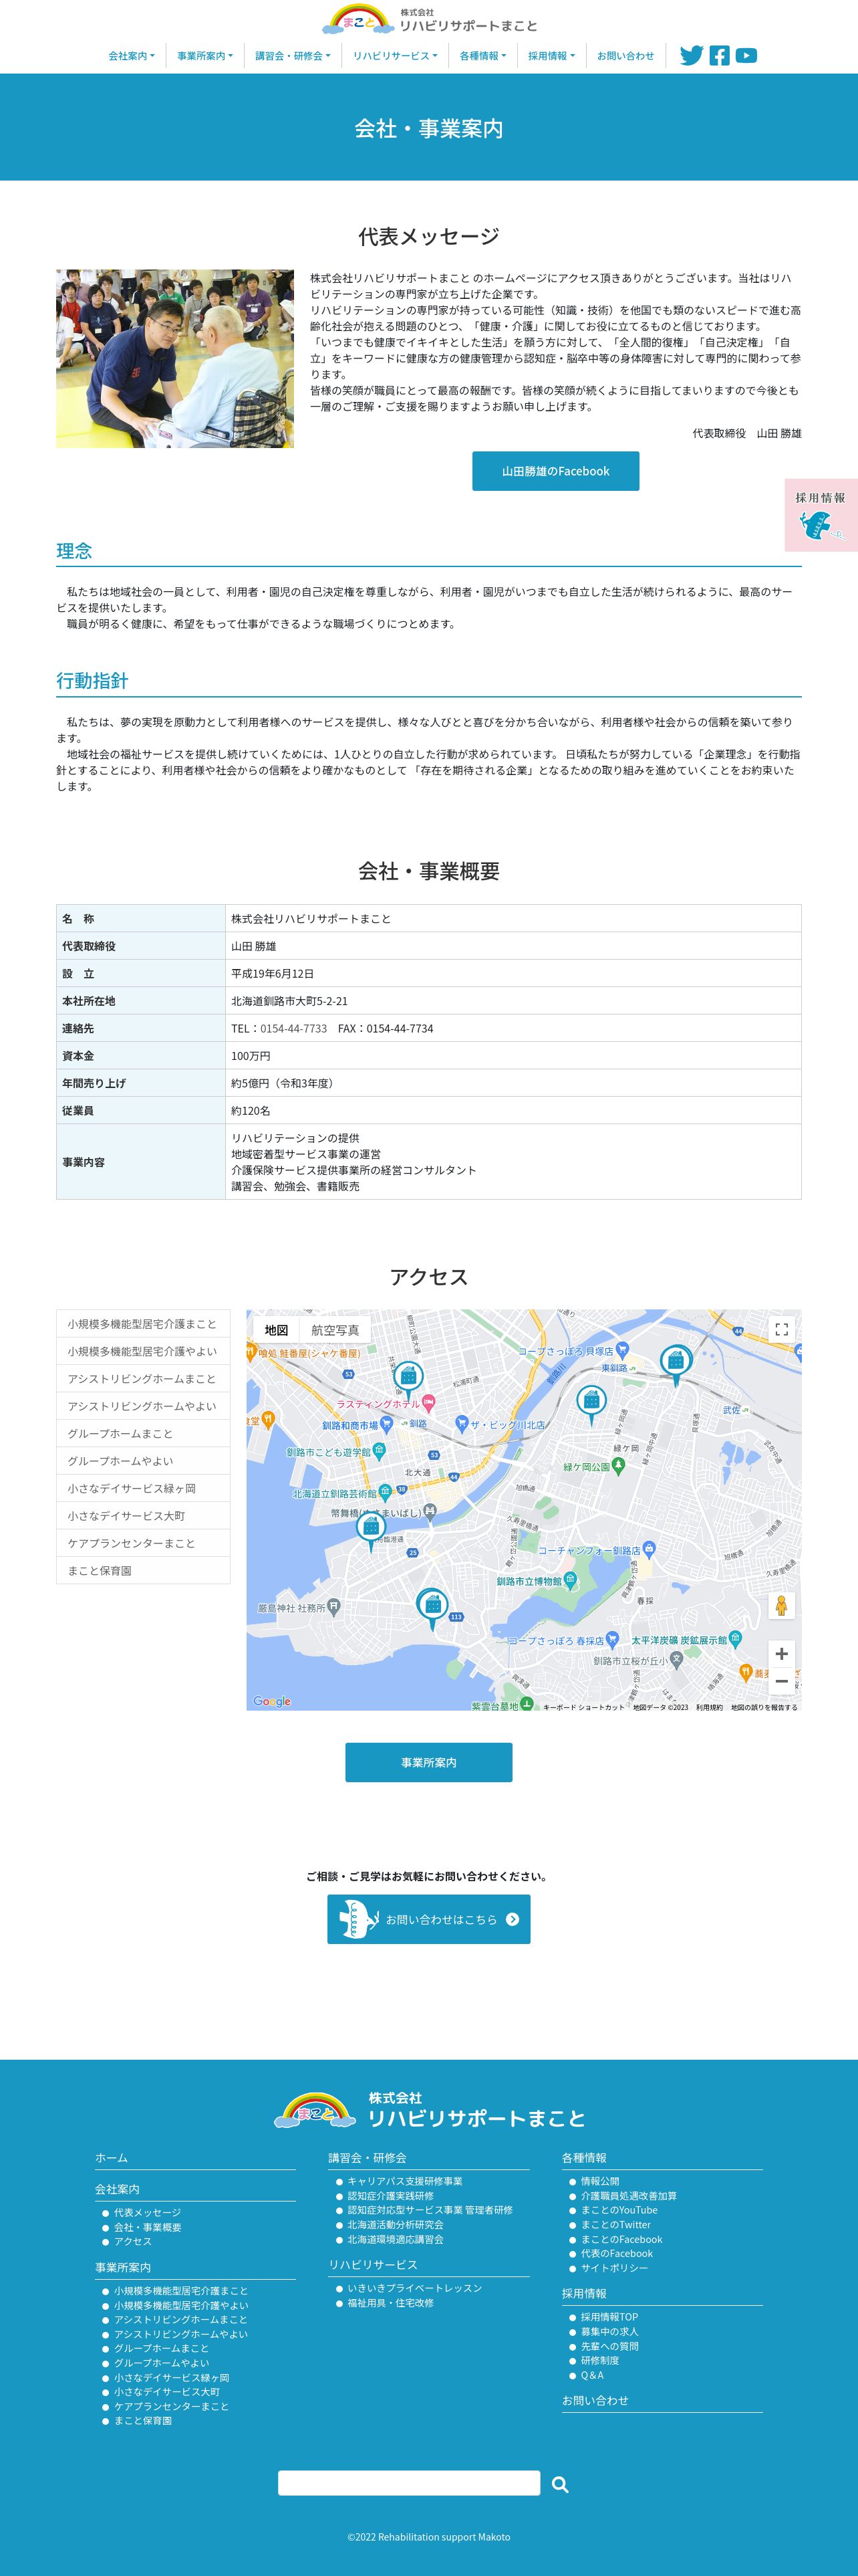Viewport: 858px width, 2576px height.
Task: Open いきいきプライベートレッスン footer link
Action: 414,2288
